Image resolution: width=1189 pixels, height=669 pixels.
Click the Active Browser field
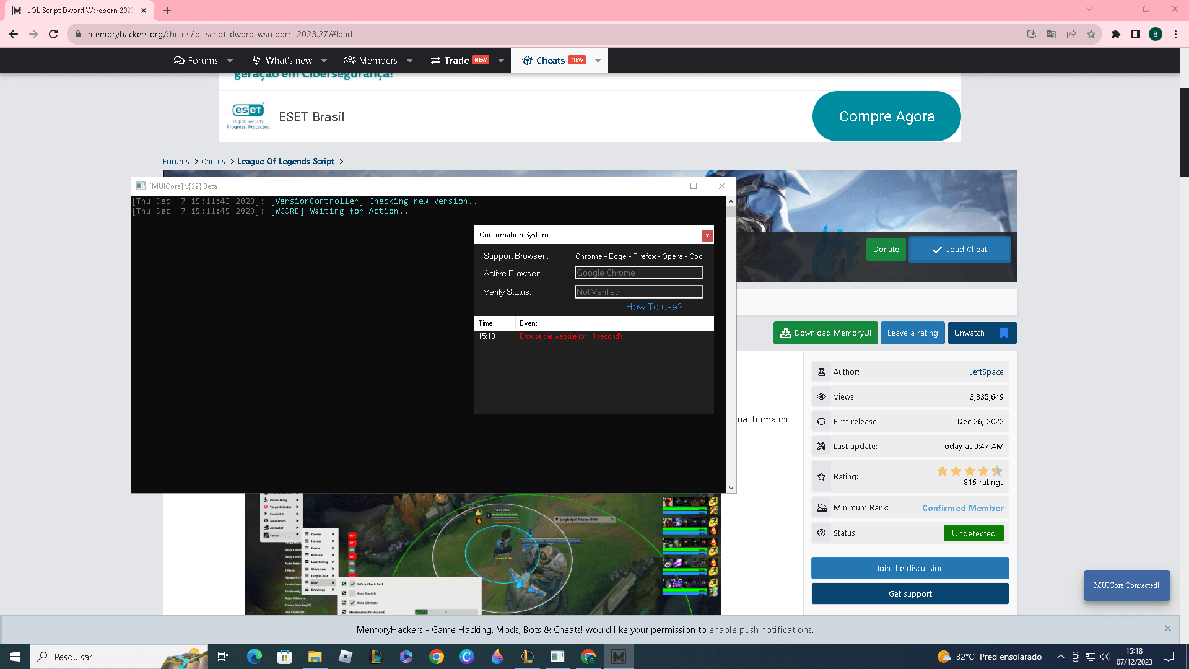pyautogui.click(x=638, y=273)
